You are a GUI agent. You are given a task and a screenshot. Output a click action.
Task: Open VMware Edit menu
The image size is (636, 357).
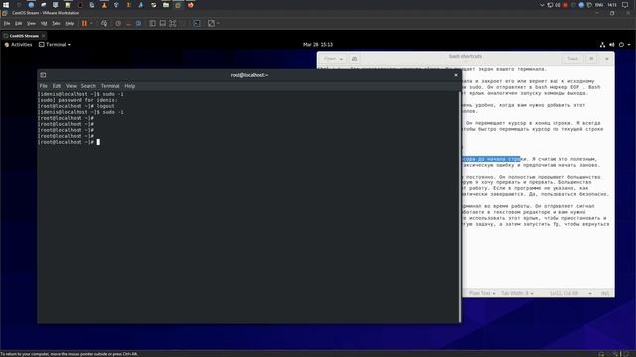pyautogui.click(x=18, y=24)
